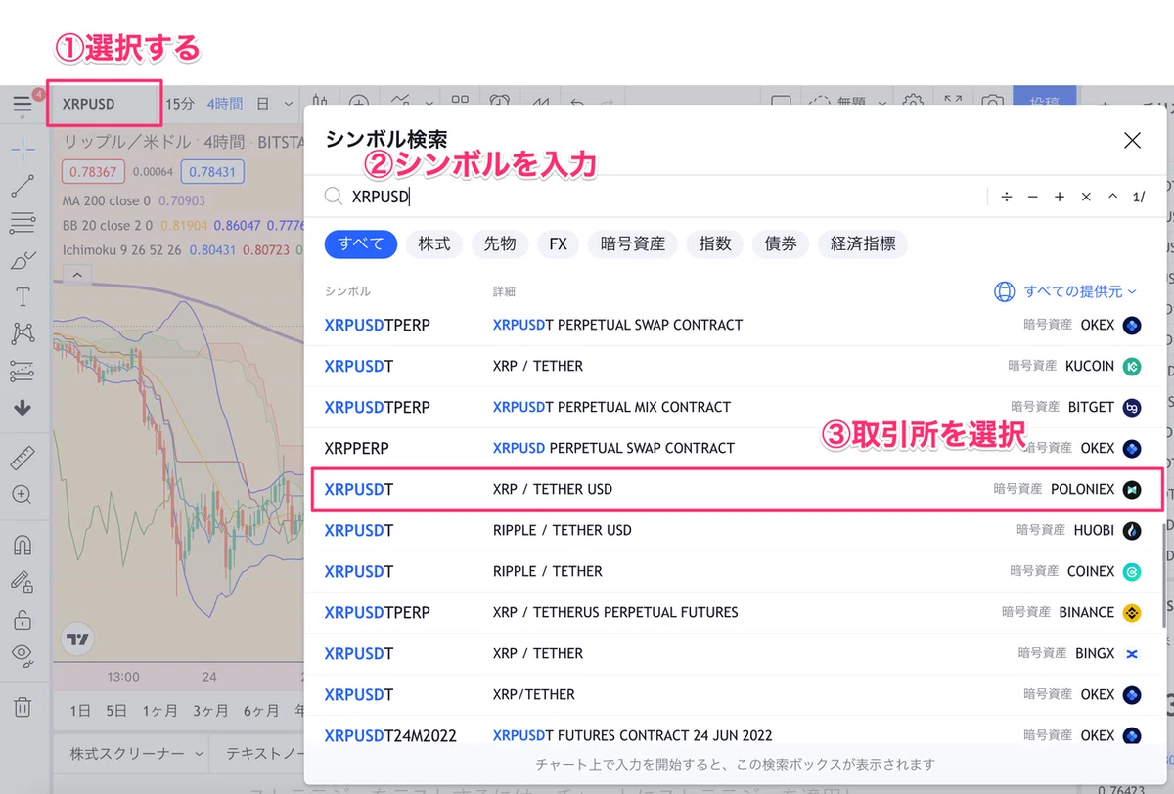Select the trend line drawing tool
This screenshot has height=794, width=1174.
(x=23, y=185)
